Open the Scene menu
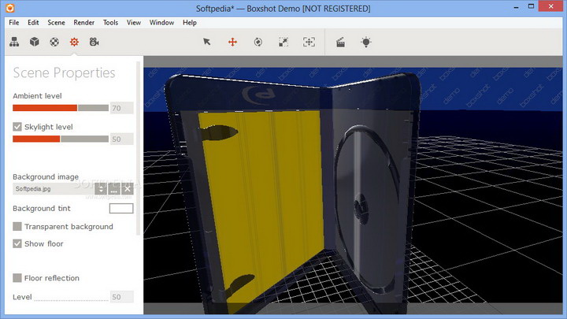This screenshot has width=567, height=319. 56,23
